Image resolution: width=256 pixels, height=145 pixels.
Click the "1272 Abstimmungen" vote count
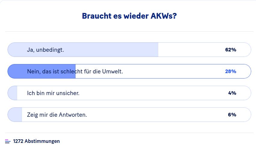coord(36,141)
